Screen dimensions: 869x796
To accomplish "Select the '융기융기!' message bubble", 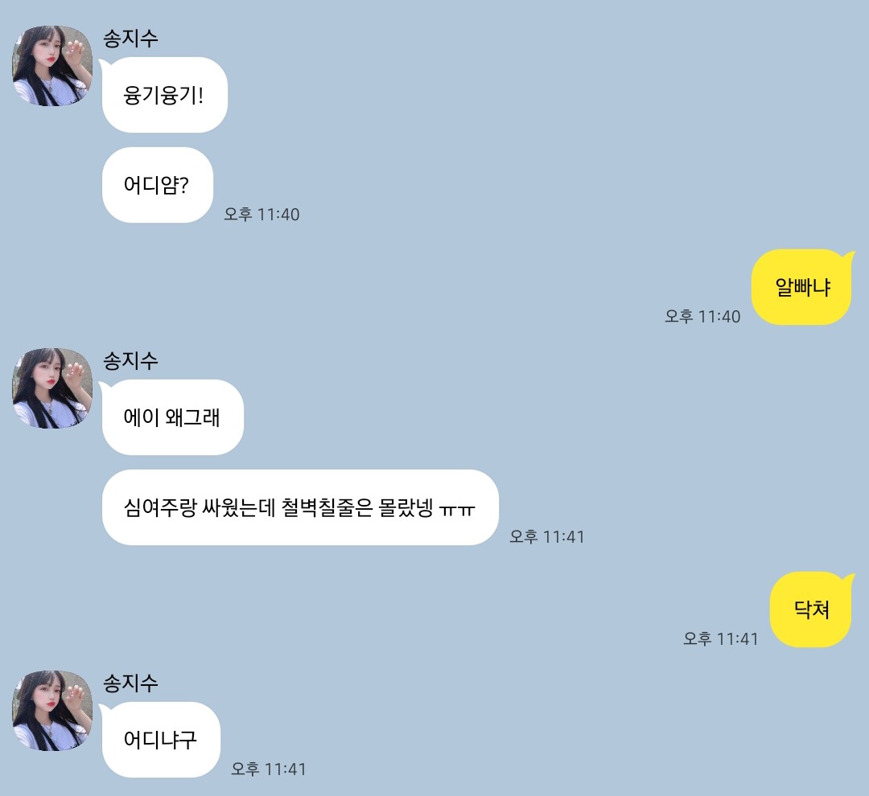I will [x=165, y=95].
